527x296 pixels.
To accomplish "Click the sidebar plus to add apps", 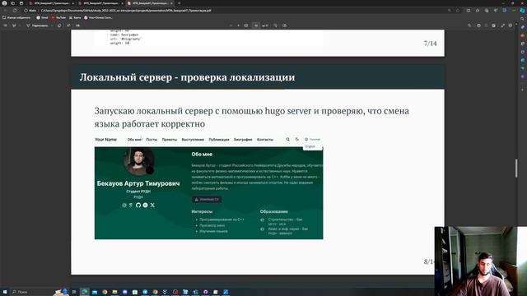I will (522, 90).
